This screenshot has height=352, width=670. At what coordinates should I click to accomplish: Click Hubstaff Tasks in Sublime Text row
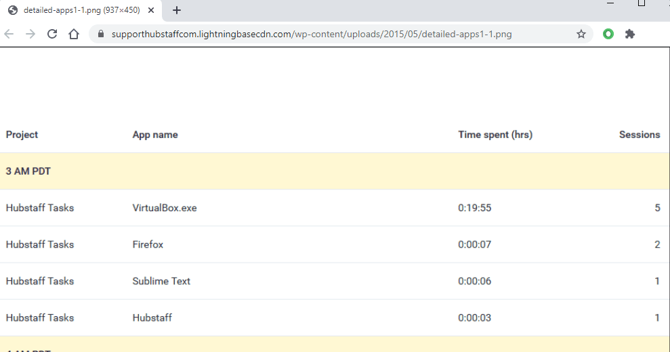point(40,282)
